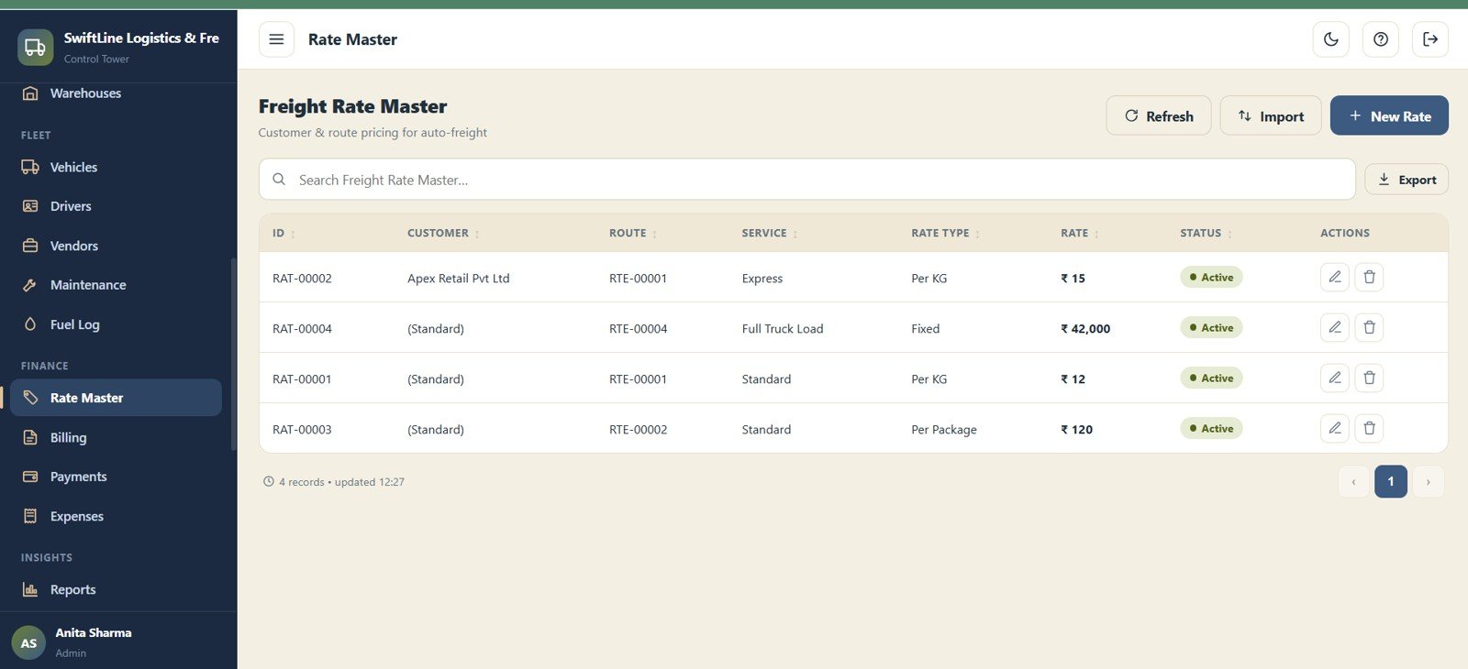Click the Full Truck Load service cell

click(783, 329)
